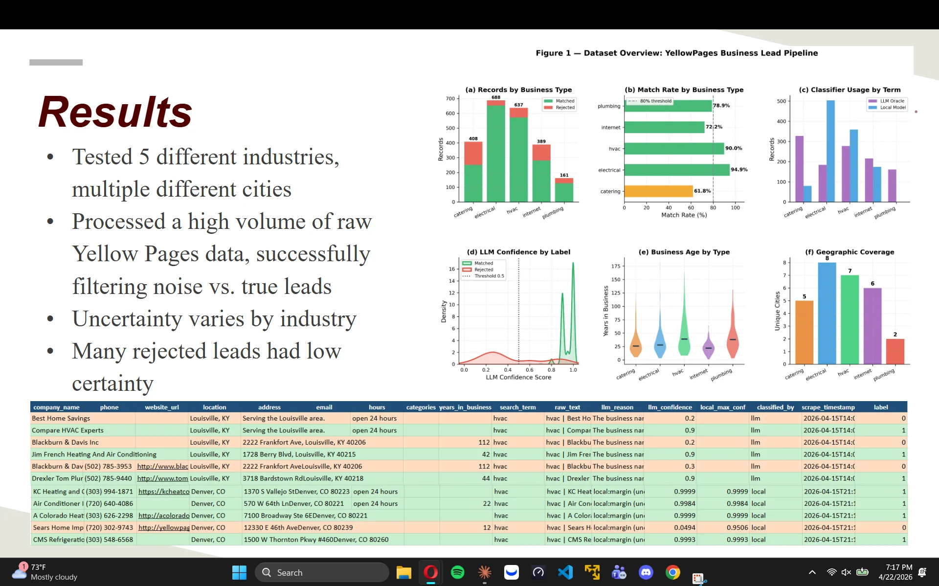
Task: Click chart title '(b) Match Rate by Business Type'
Action: click(684, 90)
